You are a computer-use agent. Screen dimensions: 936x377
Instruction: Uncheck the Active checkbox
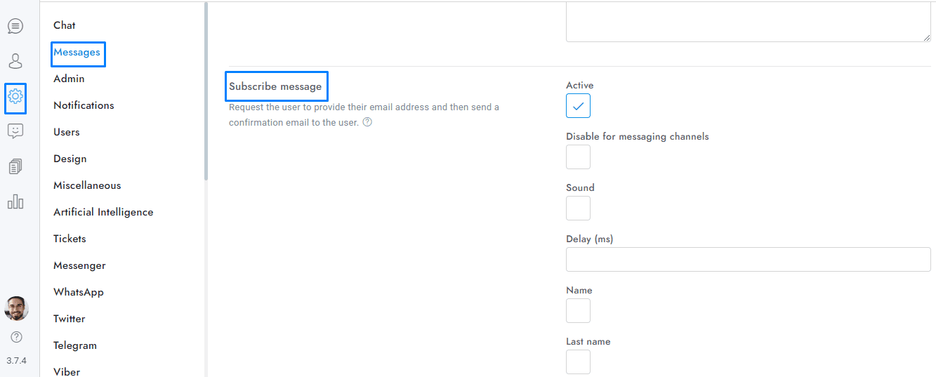578,106
